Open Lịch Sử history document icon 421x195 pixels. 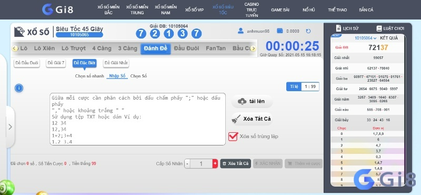click(338, 28)
